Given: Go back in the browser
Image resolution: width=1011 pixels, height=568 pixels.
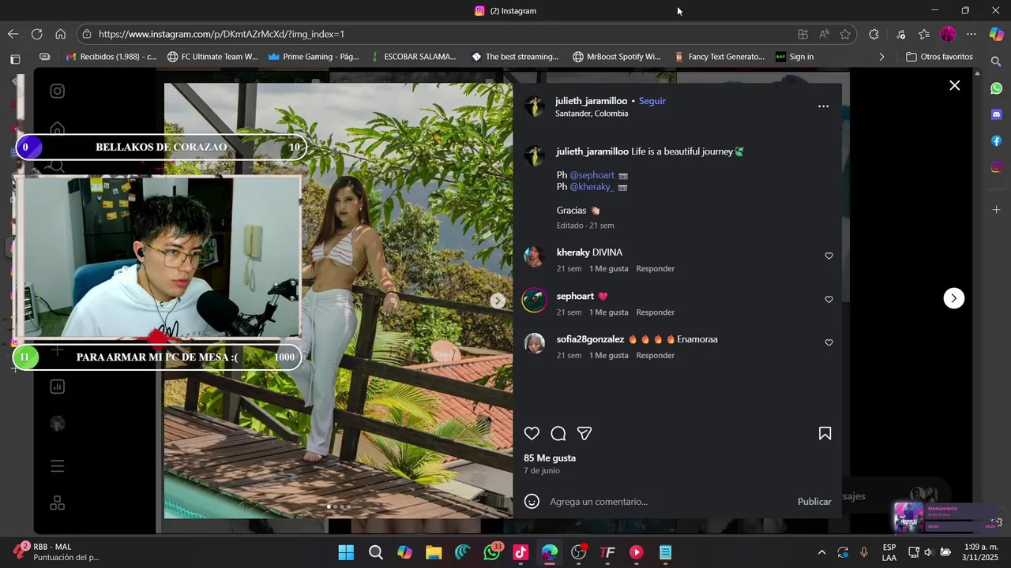Looking at the screenshot, I should tap(13, 34).
